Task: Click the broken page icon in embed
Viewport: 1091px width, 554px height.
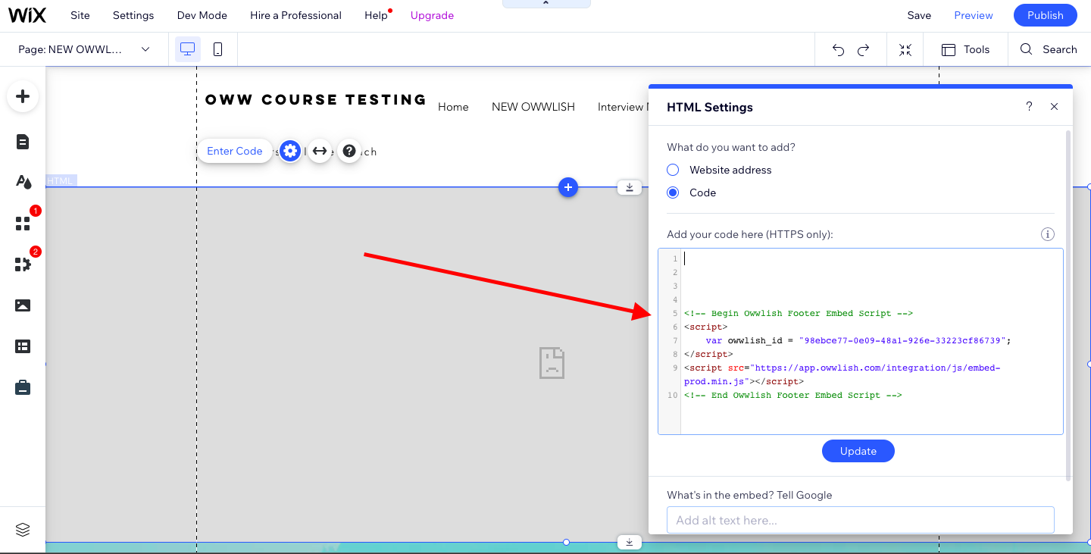Action: [552, 363]
